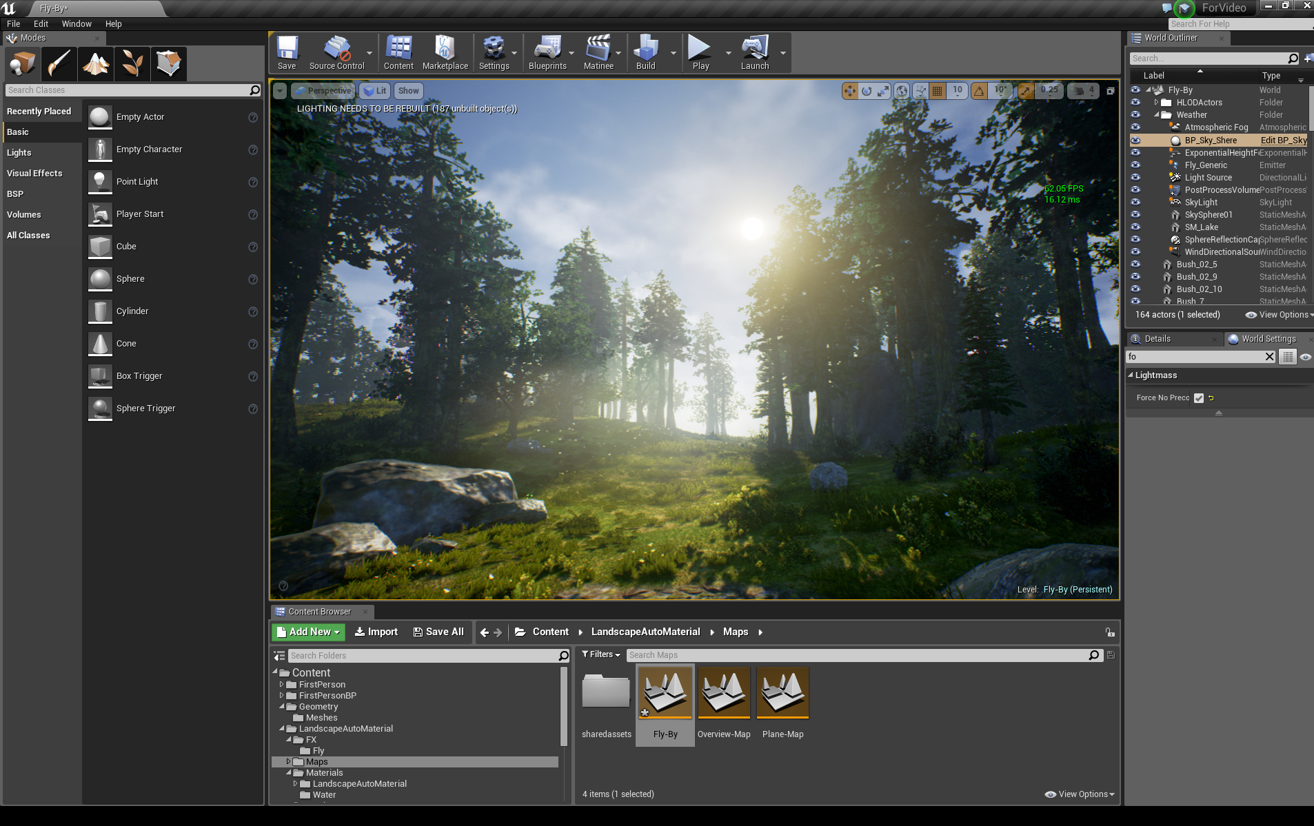This screenshot has height=826, width=1314.
Task: Open the Edit menu
Action: pos(41,24)
